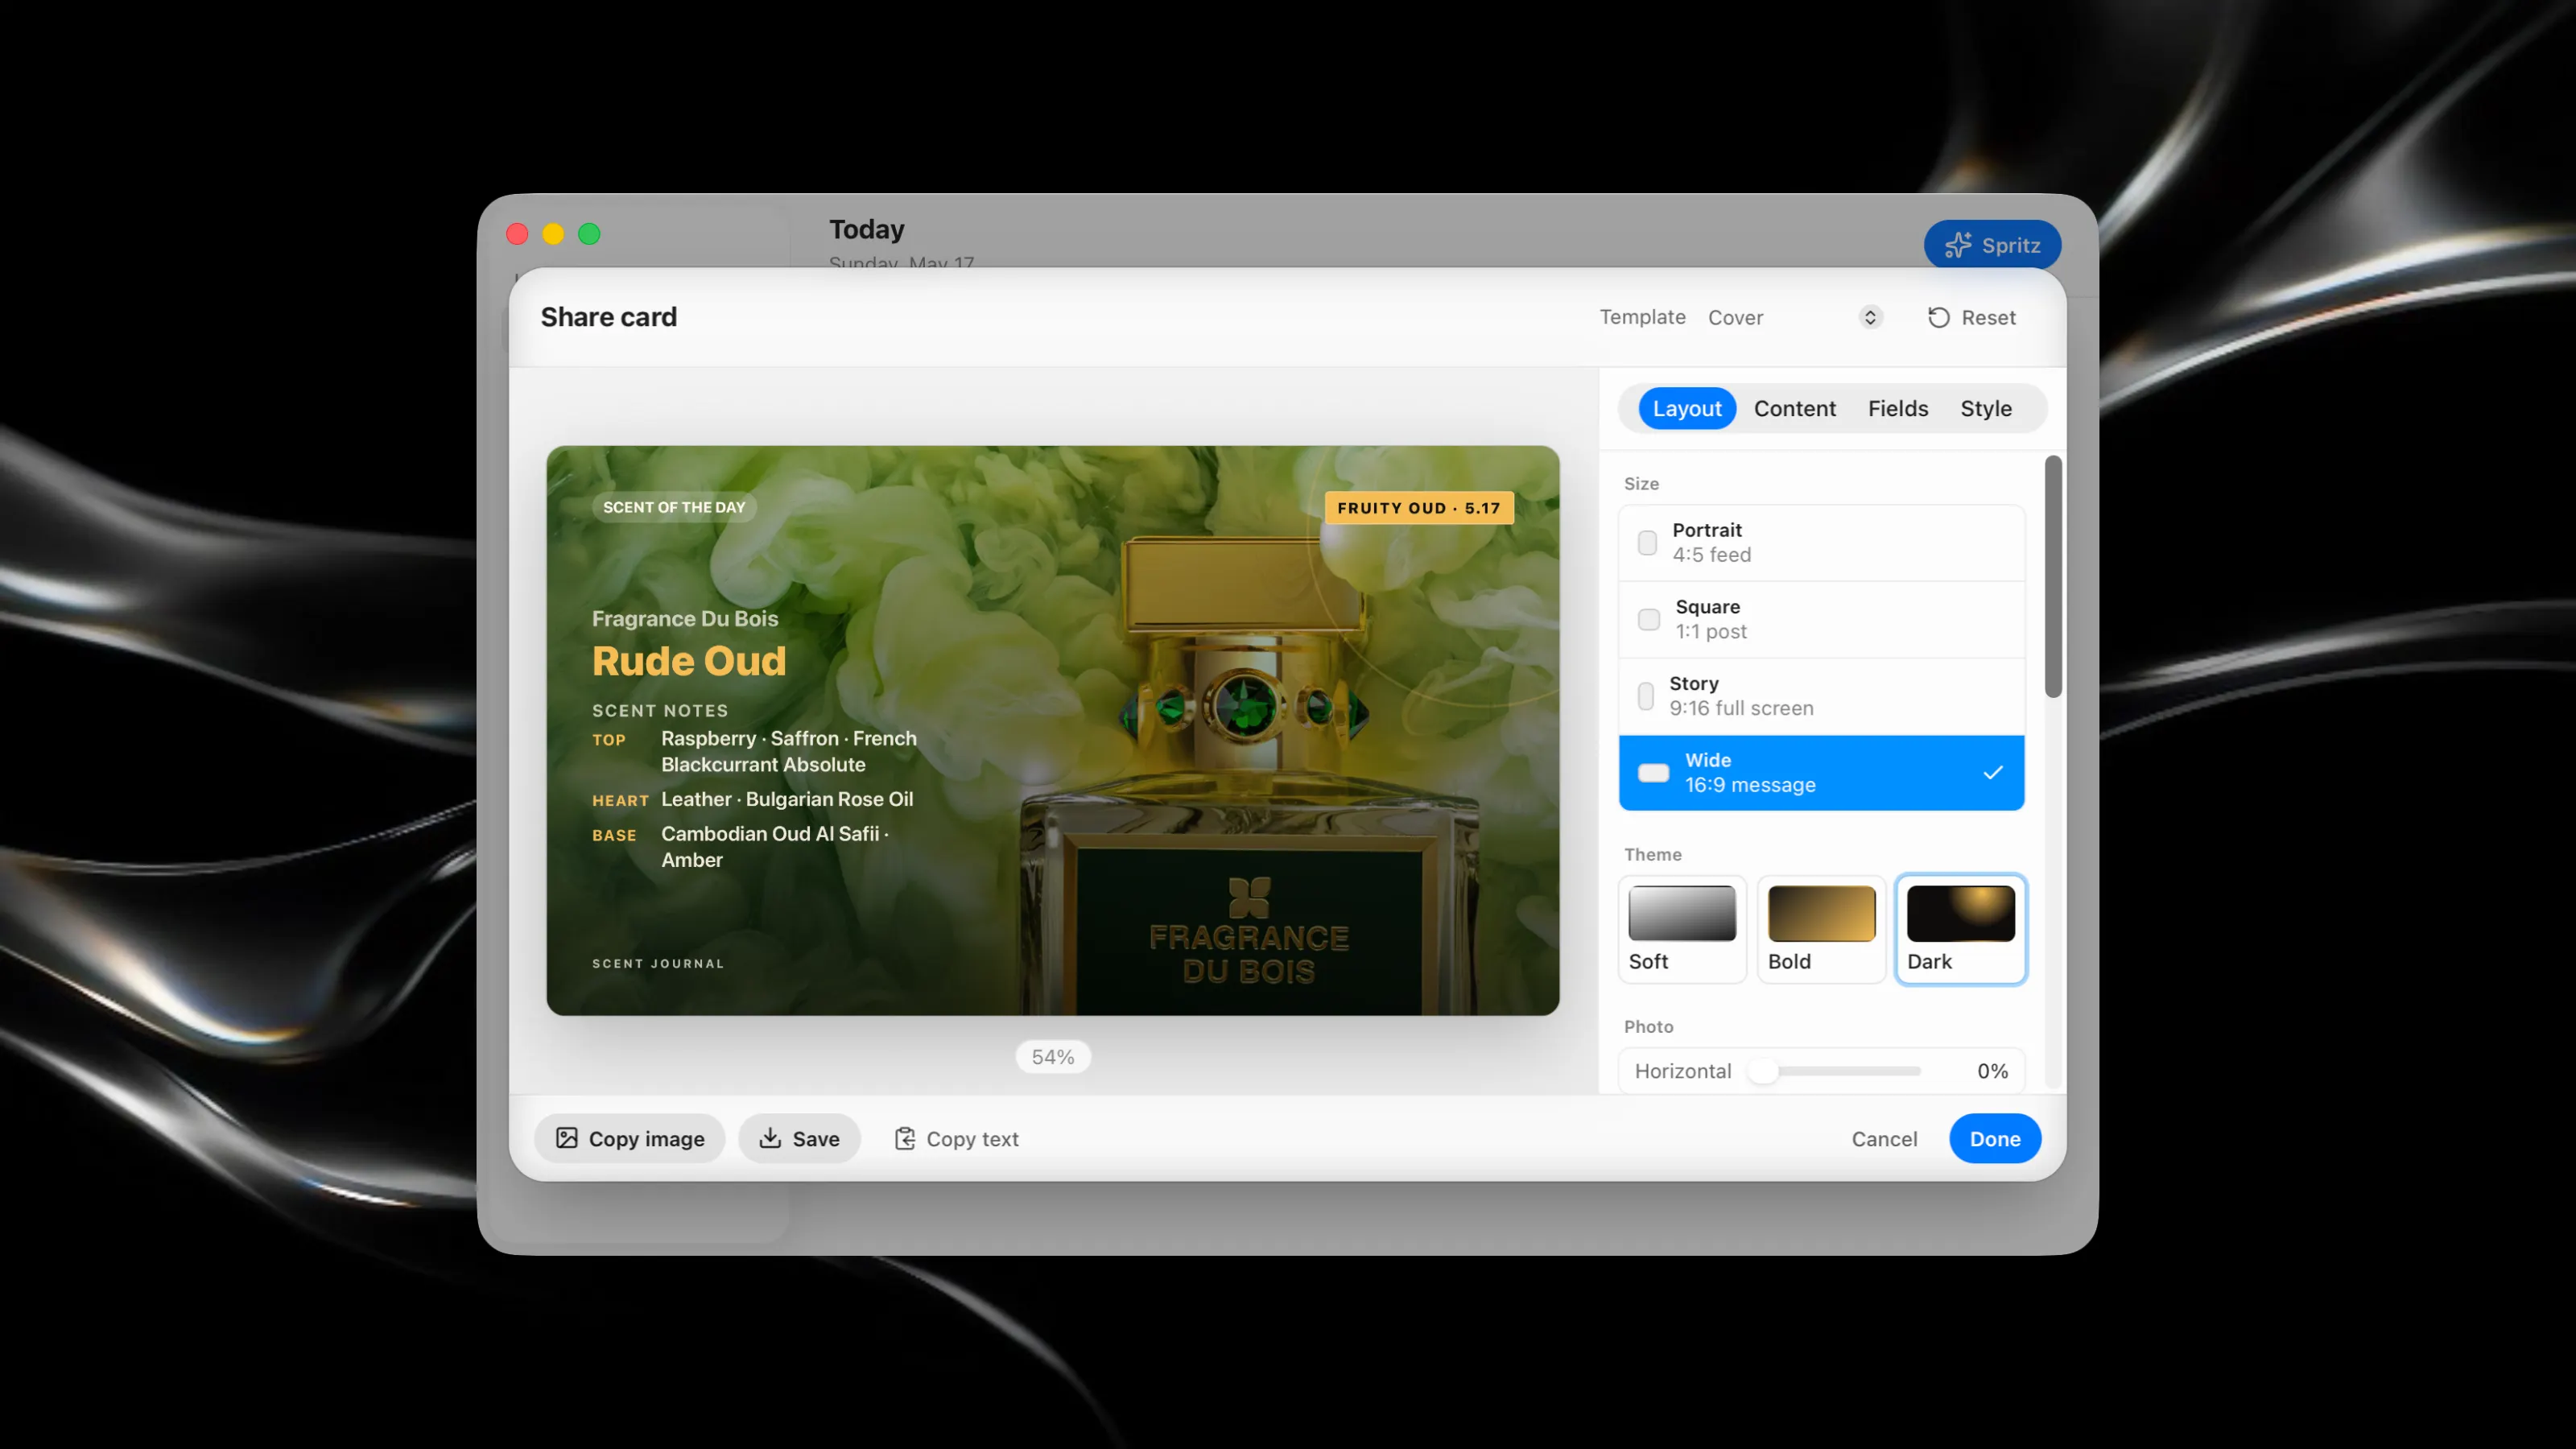Click the 'Rude Oud' title on card

pyautogui.click(x=689, y=661)
